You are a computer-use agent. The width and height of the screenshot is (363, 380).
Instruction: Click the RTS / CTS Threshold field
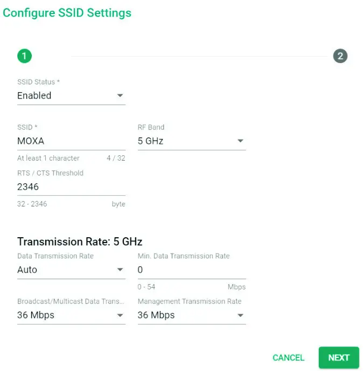[70, 186]
